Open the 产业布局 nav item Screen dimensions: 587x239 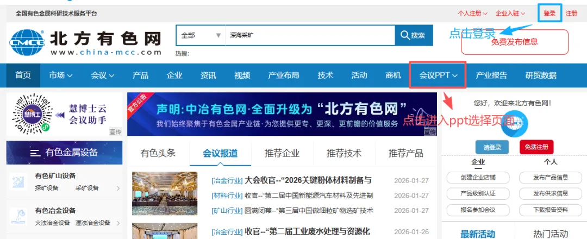pos(284,75)
